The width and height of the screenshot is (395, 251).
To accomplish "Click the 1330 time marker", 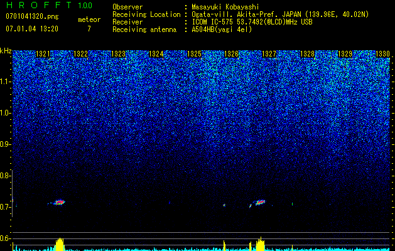I will click(x=383, y=54).
